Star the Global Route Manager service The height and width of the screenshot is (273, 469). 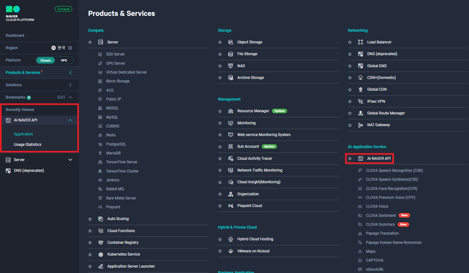tap(350, 113)
